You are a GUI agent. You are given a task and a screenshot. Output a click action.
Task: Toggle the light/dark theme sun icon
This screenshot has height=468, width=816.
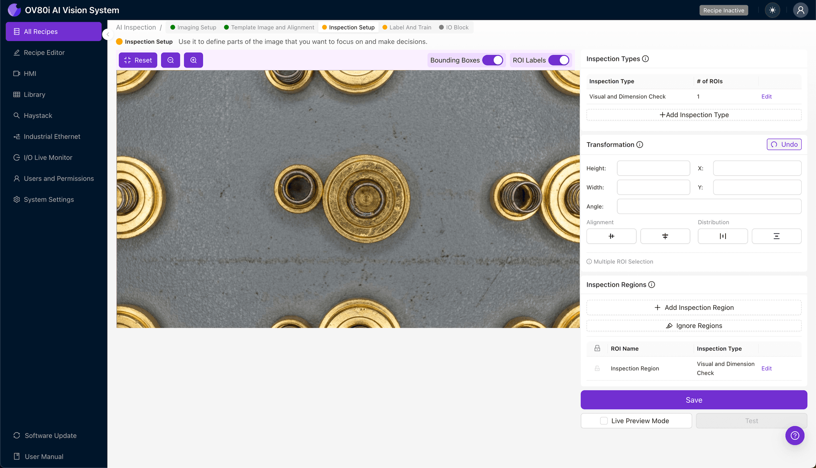click(x=772, y=10)
